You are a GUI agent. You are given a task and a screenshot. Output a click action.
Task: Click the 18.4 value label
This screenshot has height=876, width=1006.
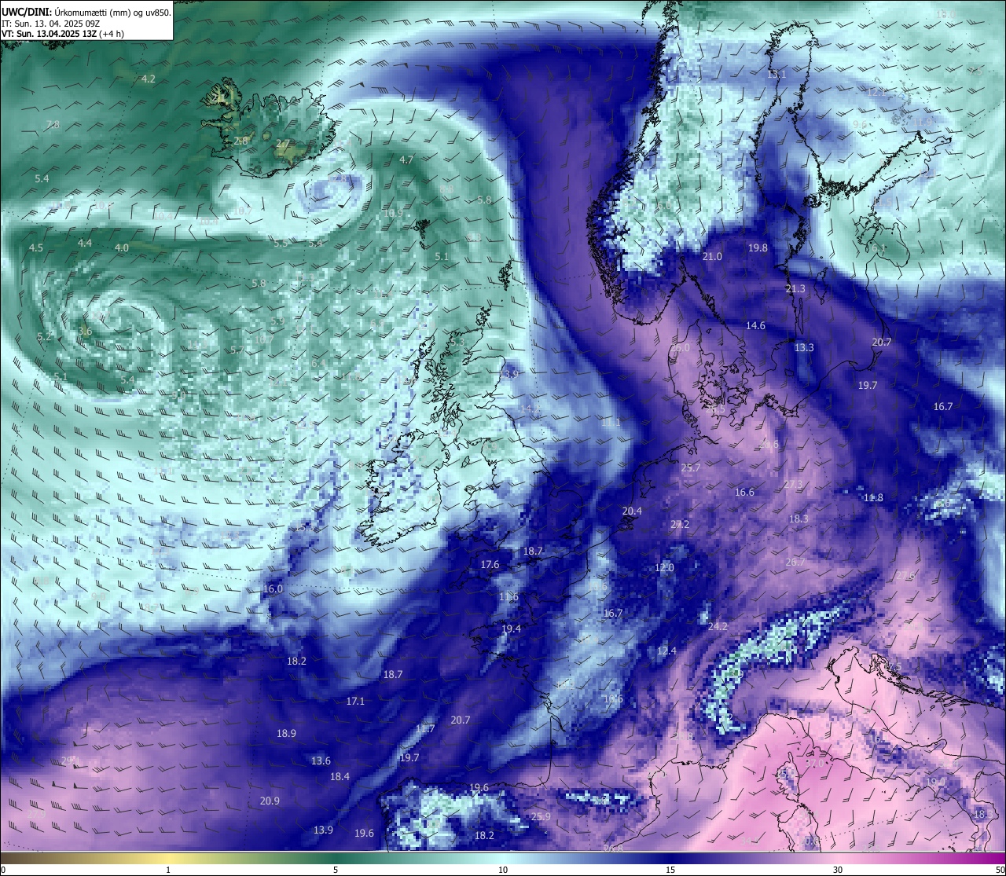[340, 776]
